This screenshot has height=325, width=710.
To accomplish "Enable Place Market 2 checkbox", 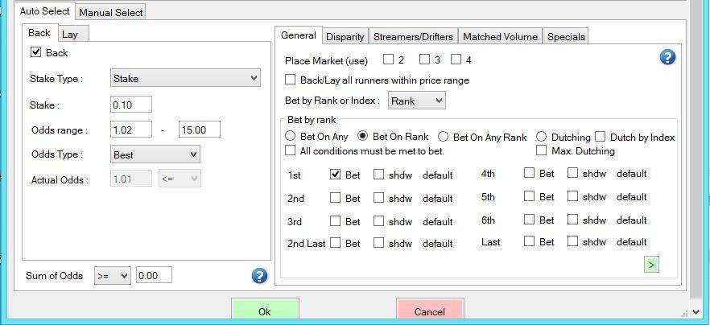I will tap(388, 60).
